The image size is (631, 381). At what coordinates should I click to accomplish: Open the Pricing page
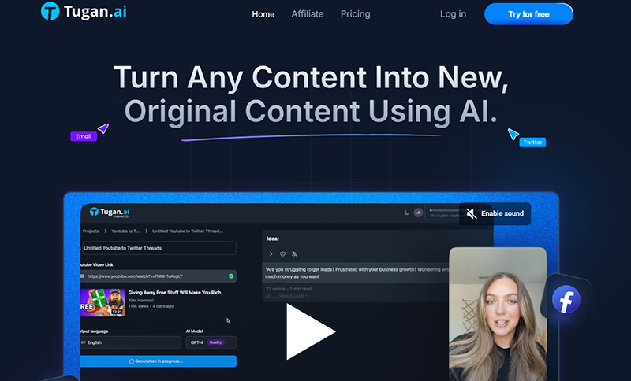click(356, 14)
